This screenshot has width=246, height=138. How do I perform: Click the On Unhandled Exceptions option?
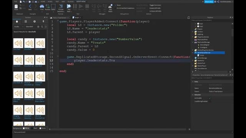126,8
